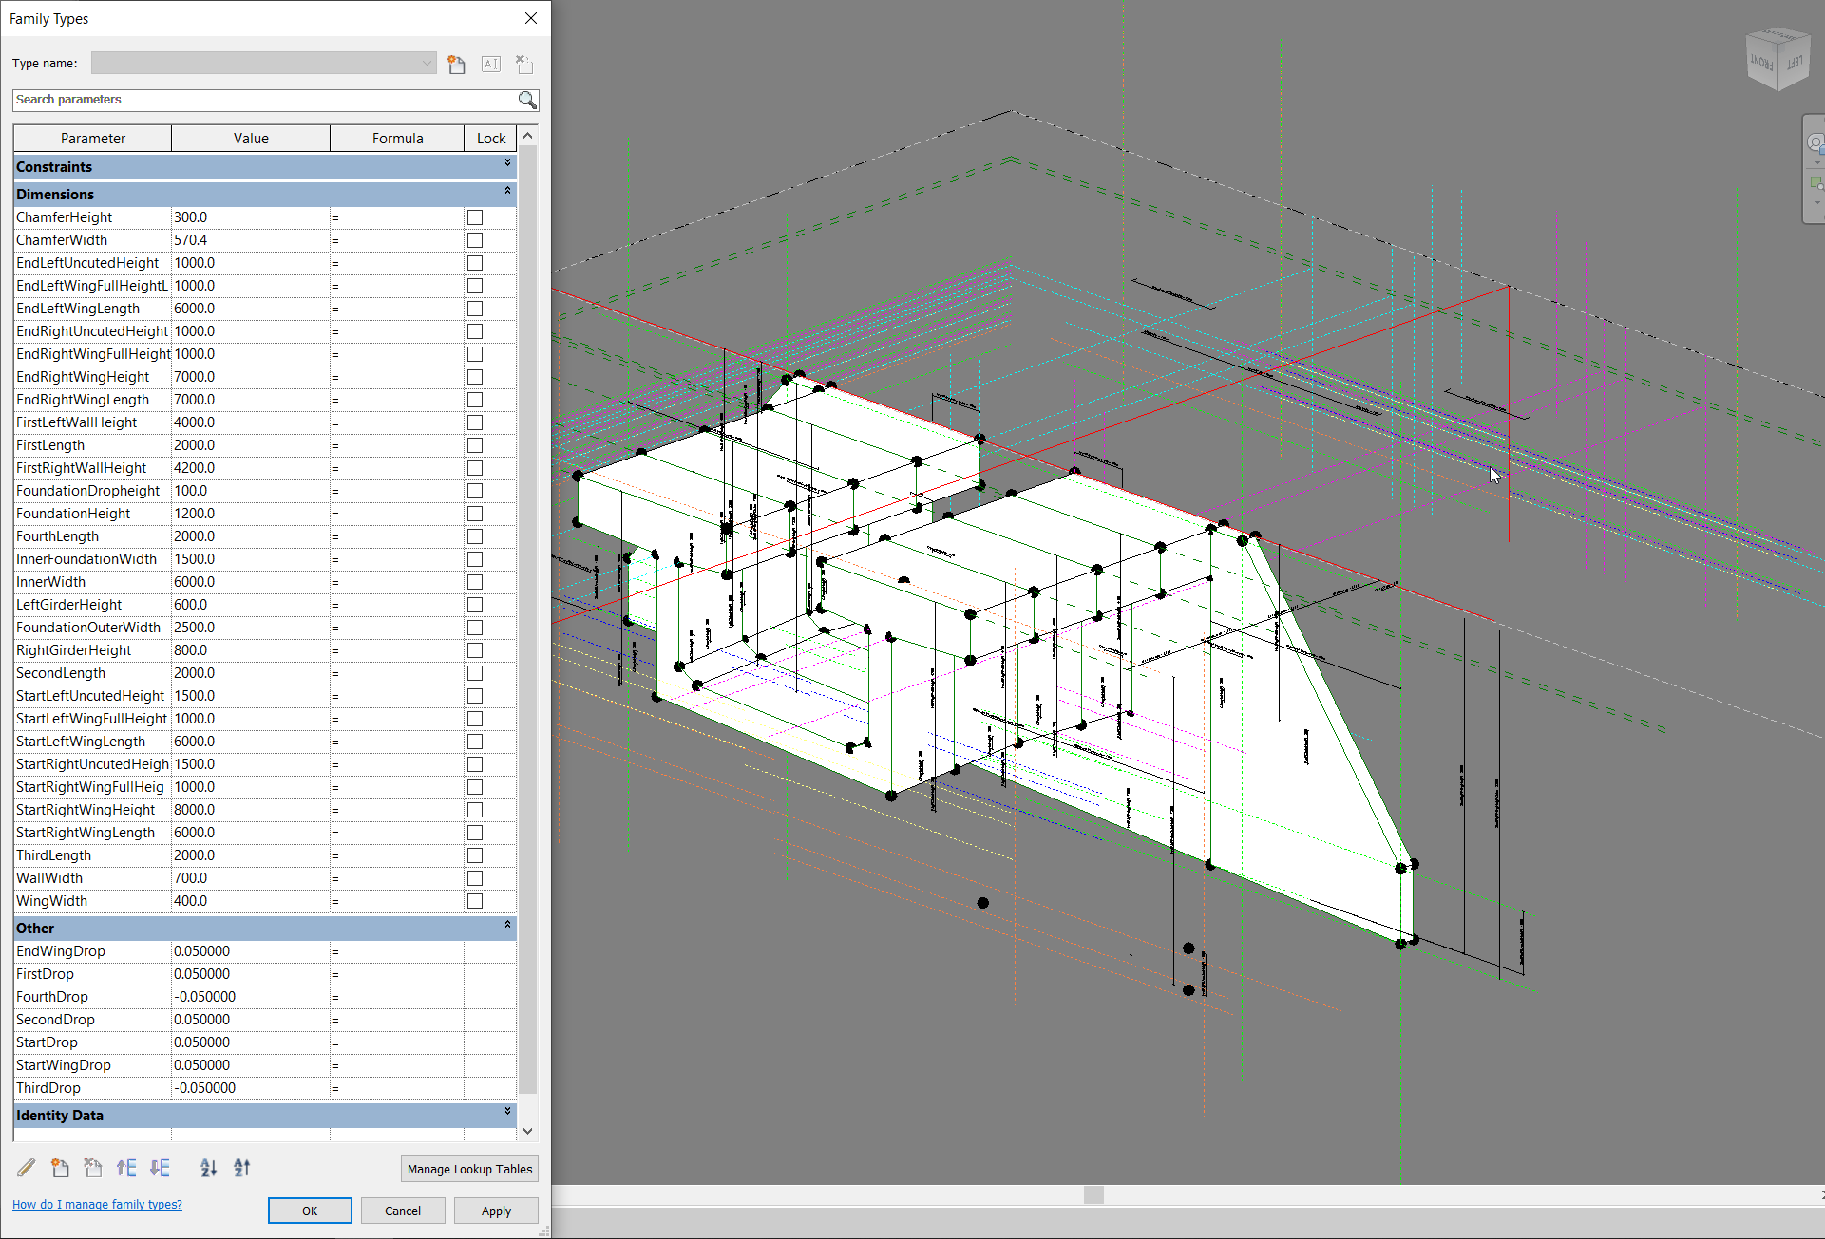Delete the current family type
Image resolution: width=1825 pixels, height=1239 pixels.
coord(523,64)
